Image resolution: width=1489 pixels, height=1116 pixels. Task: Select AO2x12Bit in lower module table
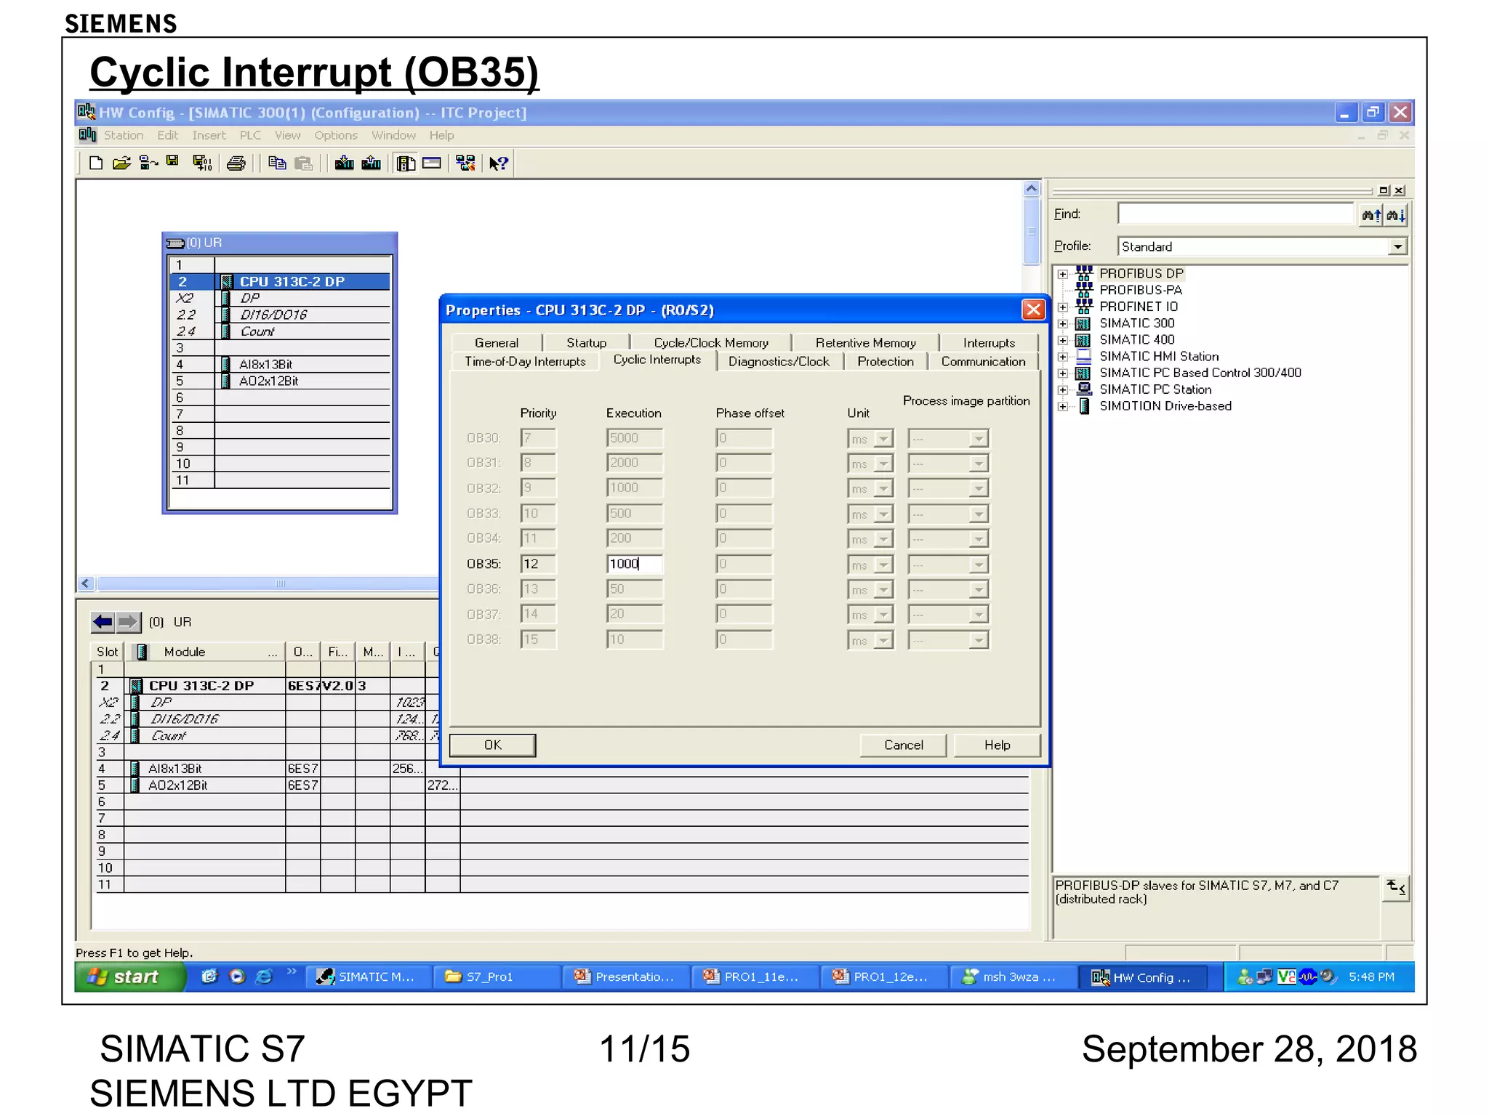(178, 785)
